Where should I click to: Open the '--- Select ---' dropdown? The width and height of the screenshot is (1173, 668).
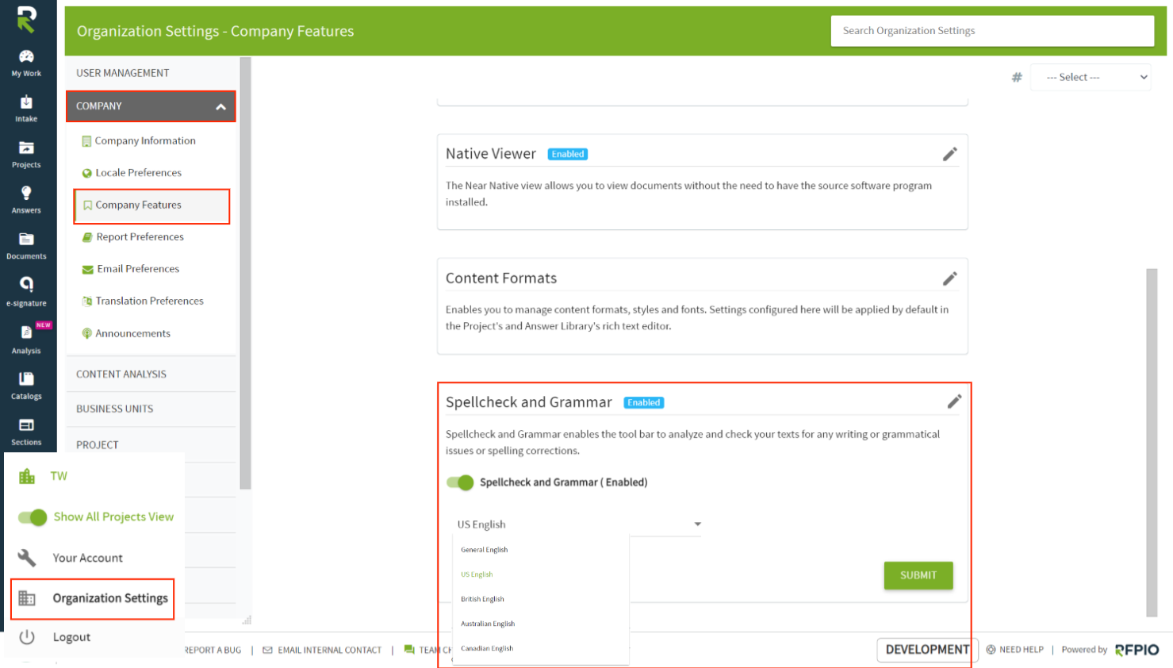[1091, 77]
